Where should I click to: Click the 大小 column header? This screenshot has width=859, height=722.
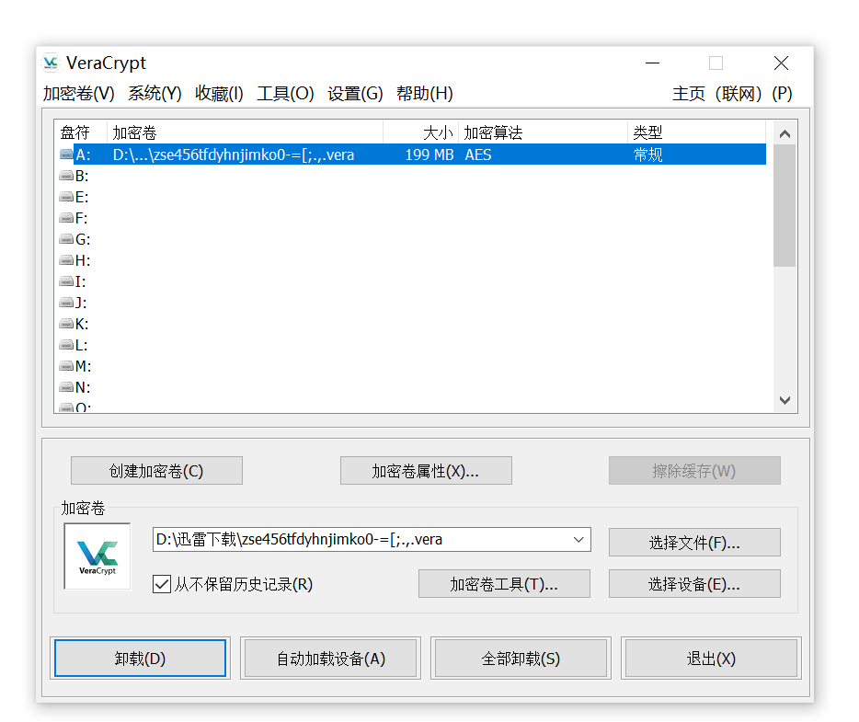tap(420, 132)
